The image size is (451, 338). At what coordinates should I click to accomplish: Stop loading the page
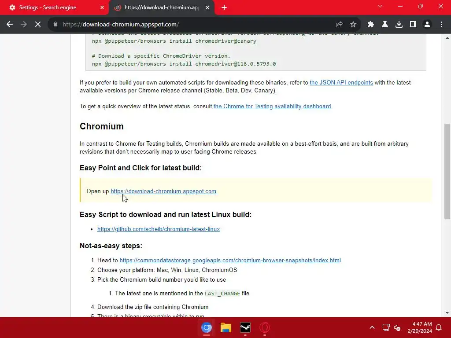click(x=38, y=25)
